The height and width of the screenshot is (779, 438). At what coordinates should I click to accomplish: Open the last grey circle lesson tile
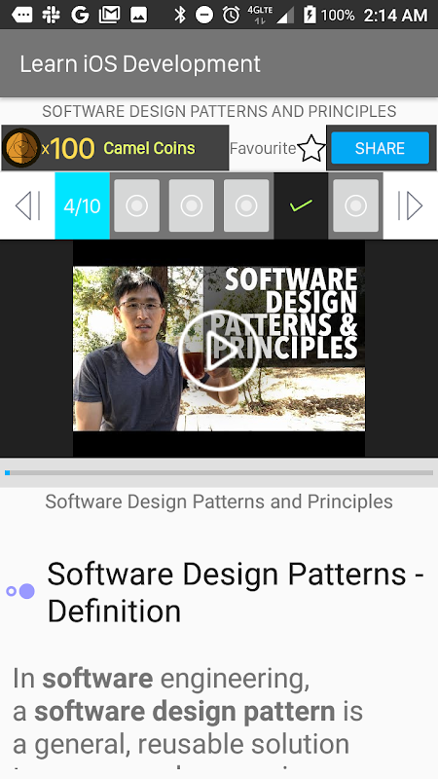tap(355, 205)
